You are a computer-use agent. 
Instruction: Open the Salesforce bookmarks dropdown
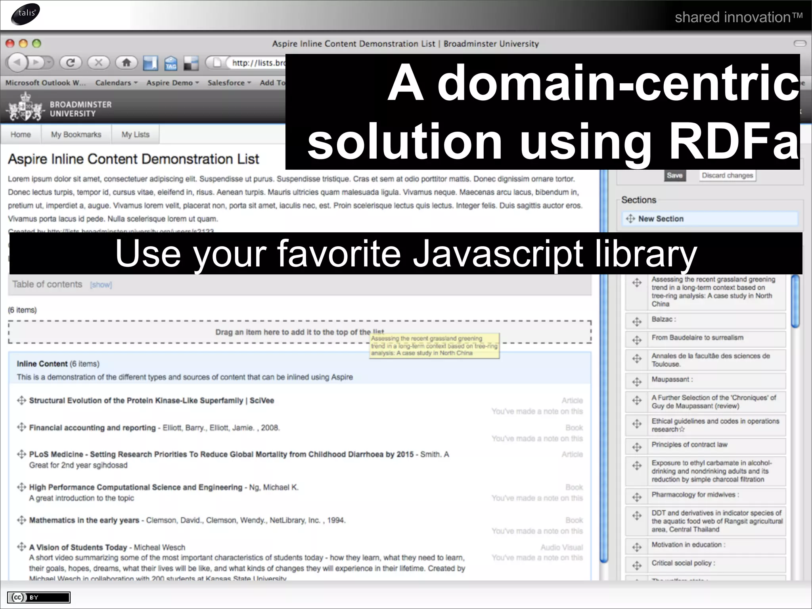(x=229, y=82)
